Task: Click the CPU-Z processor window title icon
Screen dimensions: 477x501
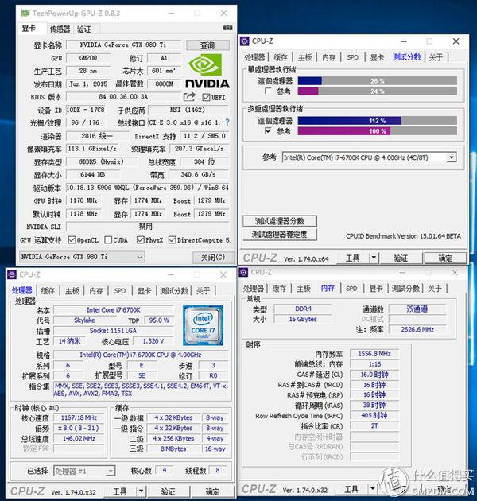Action: coord(12,274)
